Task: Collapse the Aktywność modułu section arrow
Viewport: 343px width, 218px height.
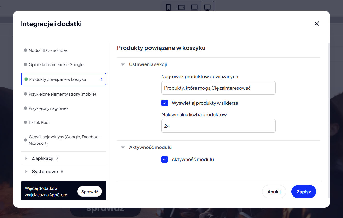Action: 123,147
